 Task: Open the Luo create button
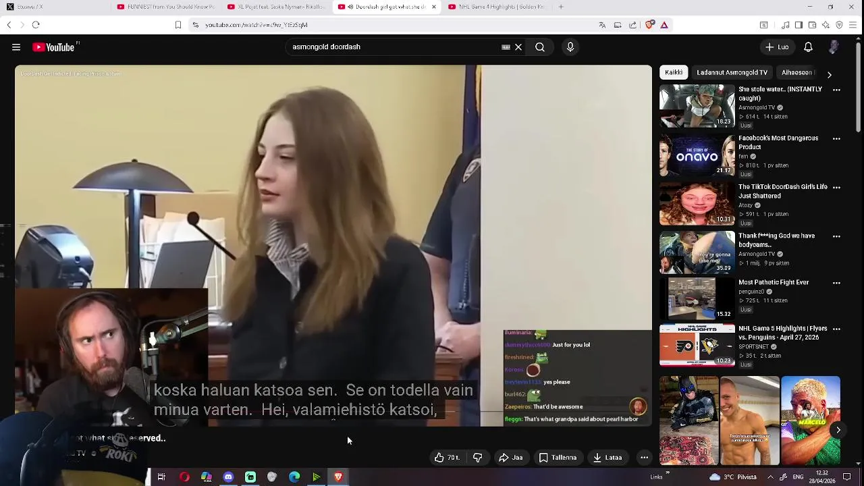click(x=777, y=47)
